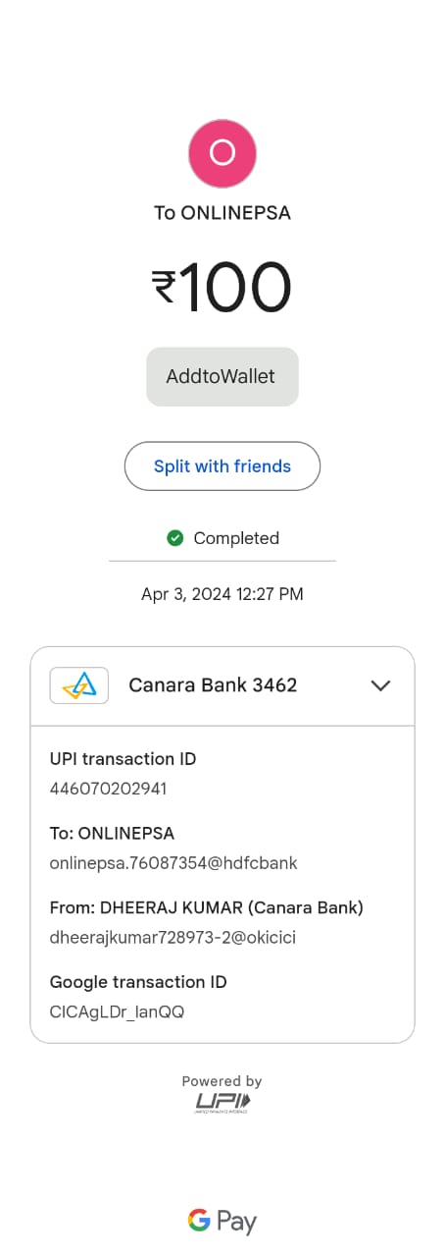Image resolution: width=445 pixels, height=1257 pixels.
Task: Collapse the Canara Bank 3462 details chevron
Action: coord(380,685)
